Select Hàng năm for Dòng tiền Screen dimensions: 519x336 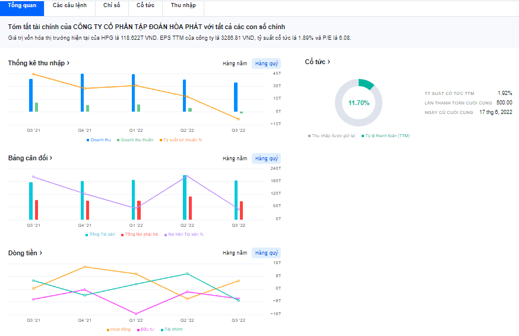click(x=235, y=253)
